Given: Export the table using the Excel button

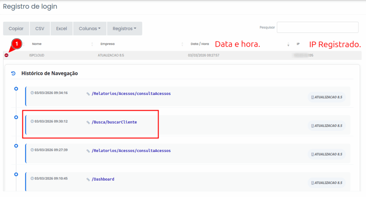Looking at the screenshot, I should pos(61,29).
